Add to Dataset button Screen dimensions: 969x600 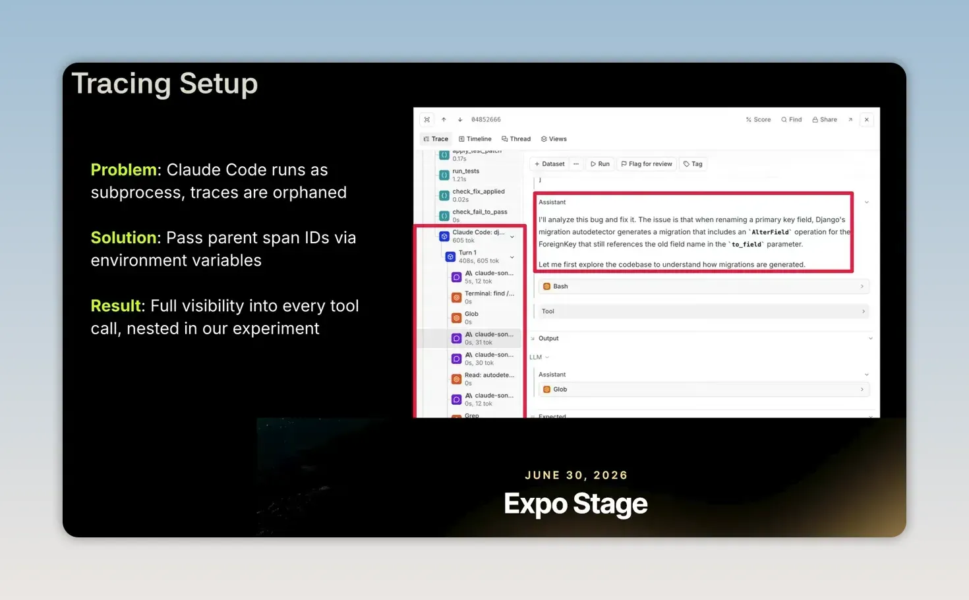[x=549, y=164]
